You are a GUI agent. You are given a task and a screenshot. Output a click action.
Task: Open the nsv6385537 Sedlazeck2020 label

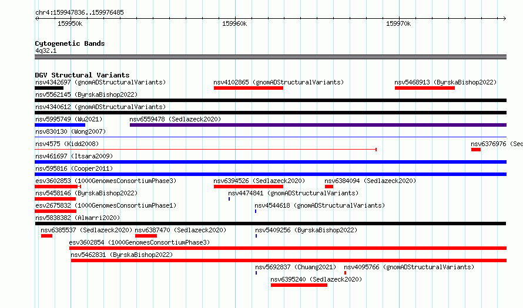click(x=86, y=230)
